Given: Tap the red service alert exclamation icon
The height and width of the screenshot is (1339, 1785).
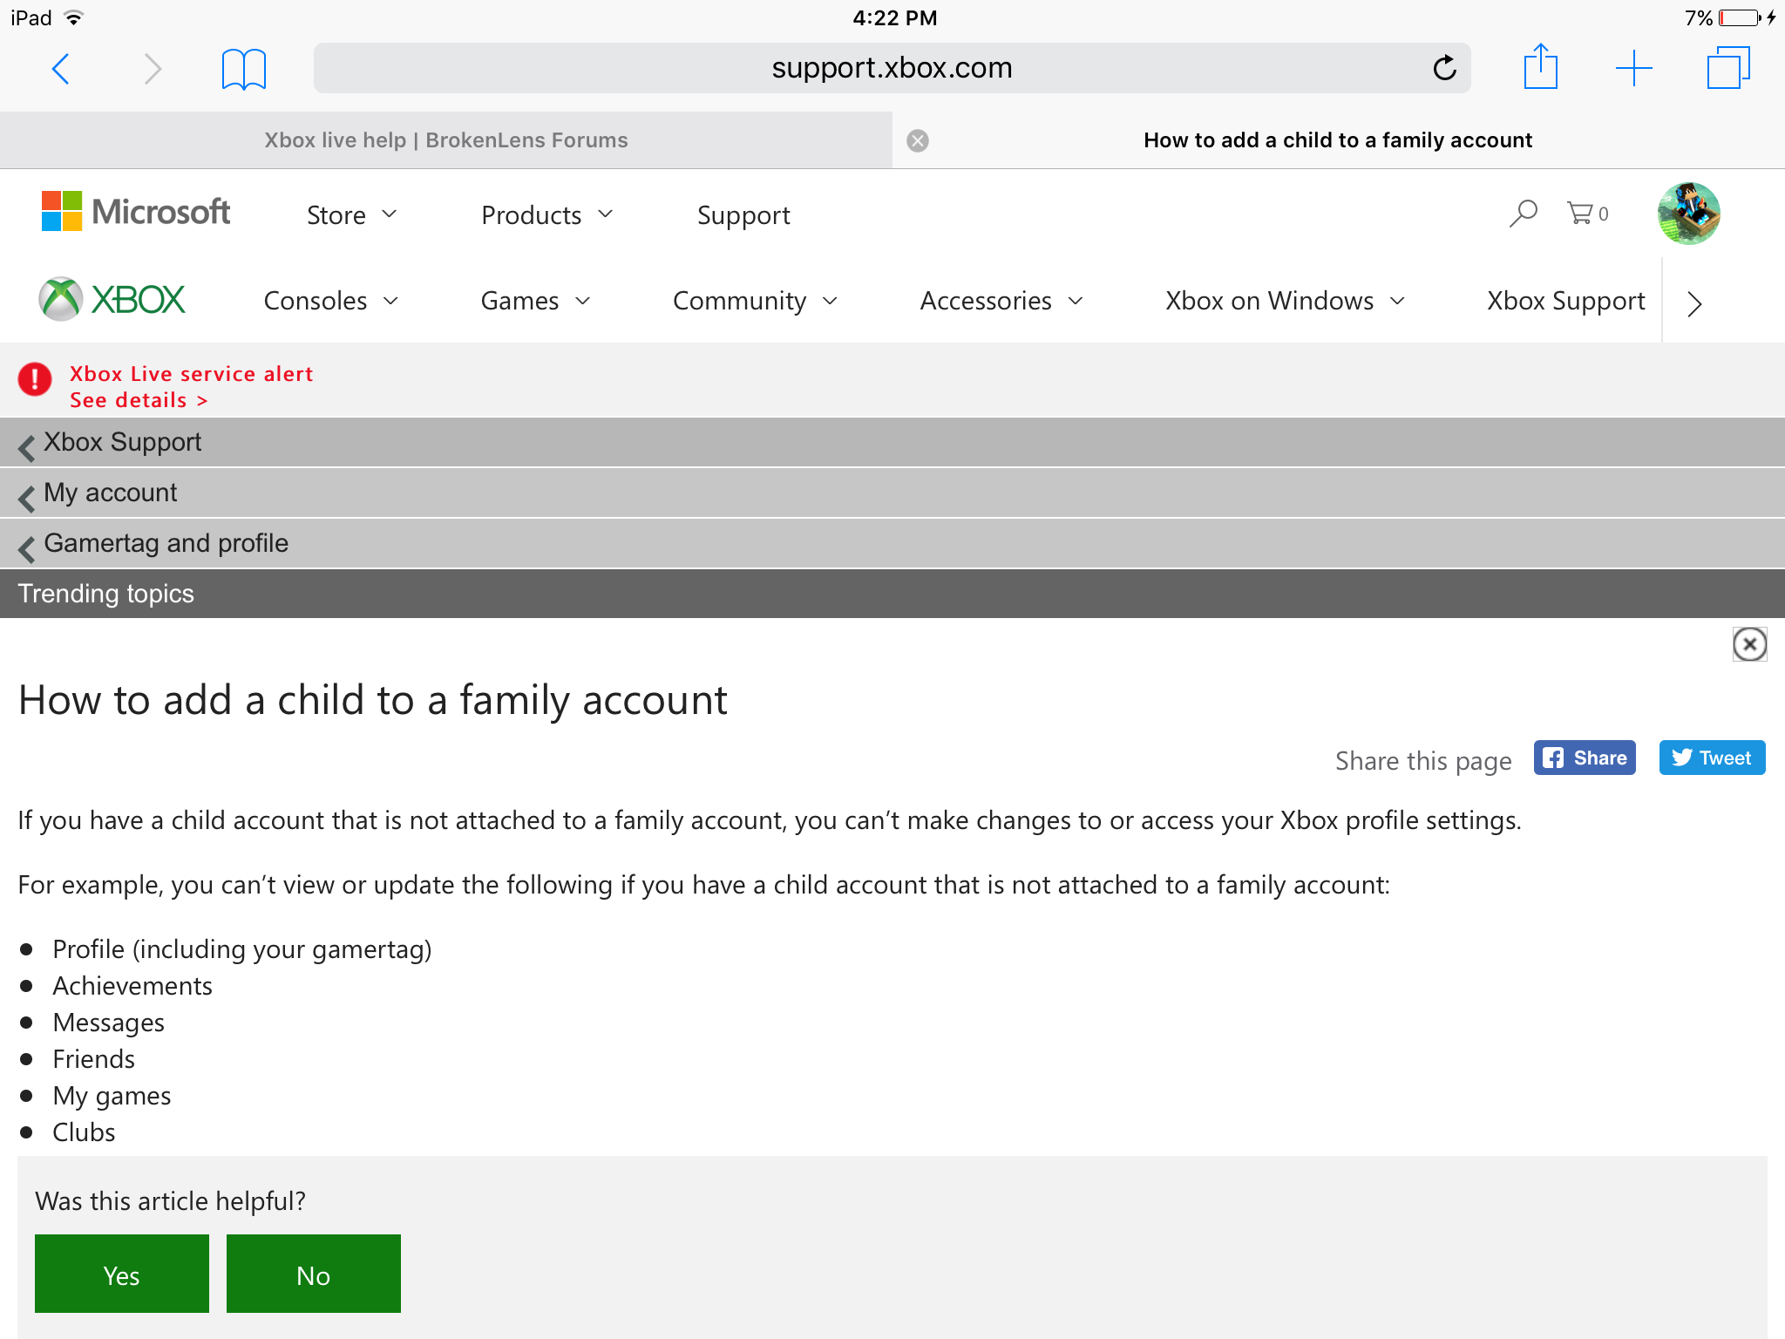Looking at the screenshot, I should (x=35, y=379).
